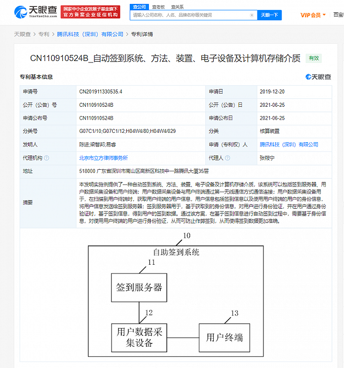Open 天眼查 breadcrumb link
The height and width of the screenshot is (368, 344).
pyautogui.click(x=22, y=34)
